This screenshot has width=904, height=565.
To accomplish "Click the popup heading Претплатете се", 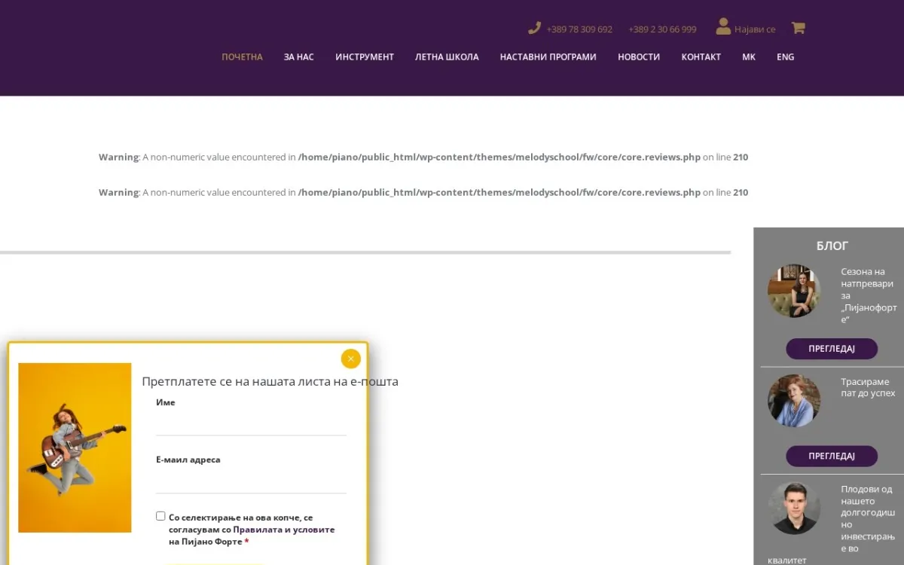I will [270, 381].
